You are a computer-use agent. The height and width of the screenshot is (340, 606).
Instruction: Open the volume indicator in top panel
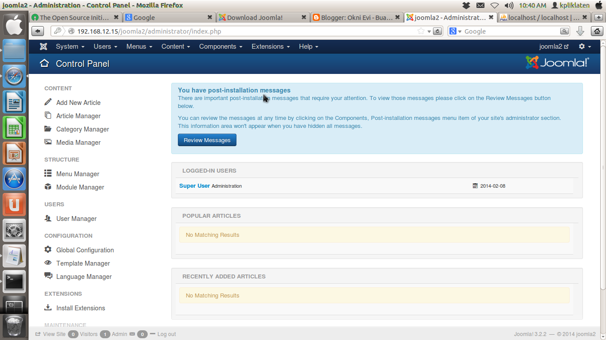pos(508,5)
